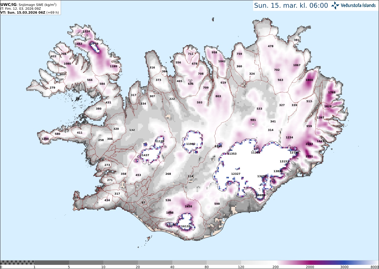Click the glacier value '12327'

pyautogui.click(x=236, y=174)
